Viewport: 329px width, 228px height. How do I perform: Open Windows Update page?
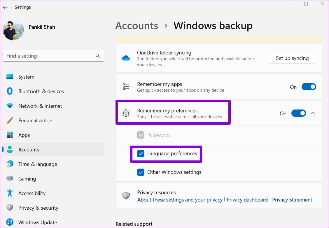(x=53, y=222)
